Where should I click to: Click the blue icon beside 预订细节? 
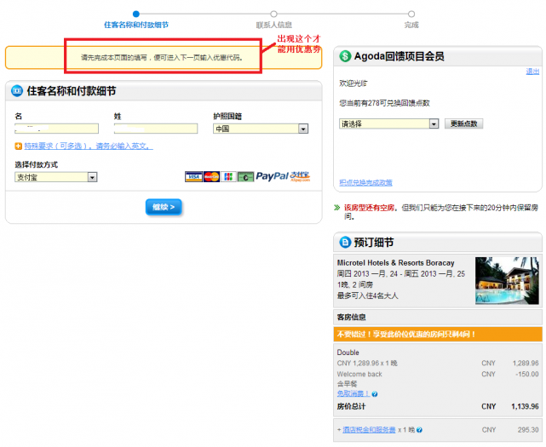pyautogui.click(x=345, y=242)
